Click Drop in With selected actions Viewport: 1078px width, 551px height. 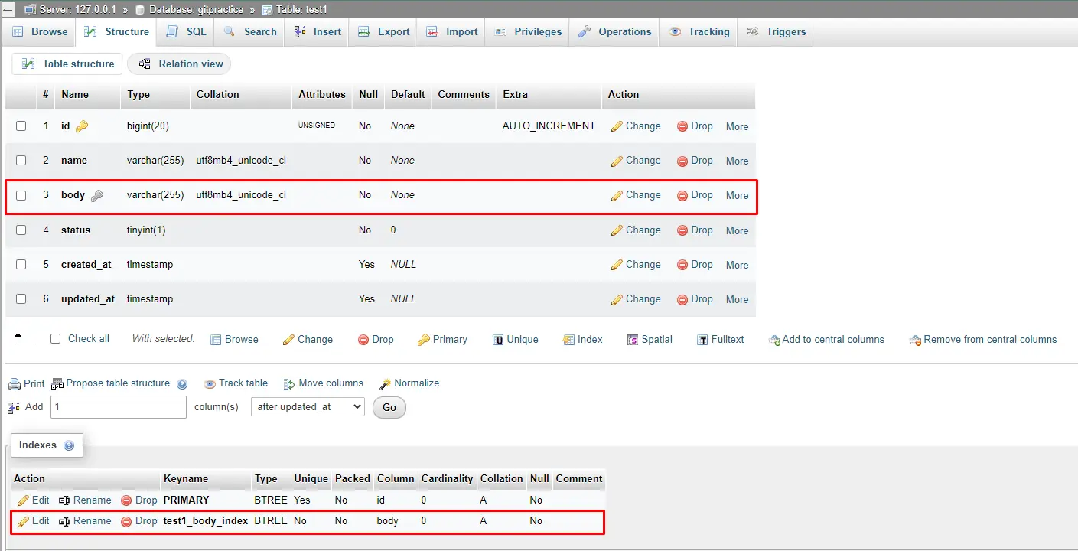click(376, 339)
